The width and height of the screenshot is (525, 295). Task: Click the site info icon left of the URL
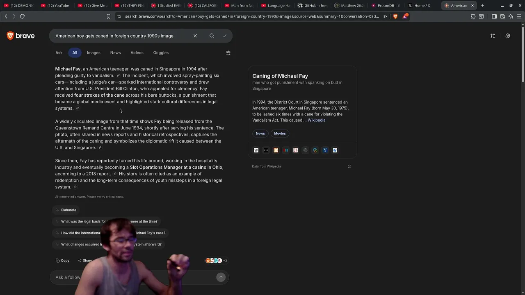(x=119, y=16)
